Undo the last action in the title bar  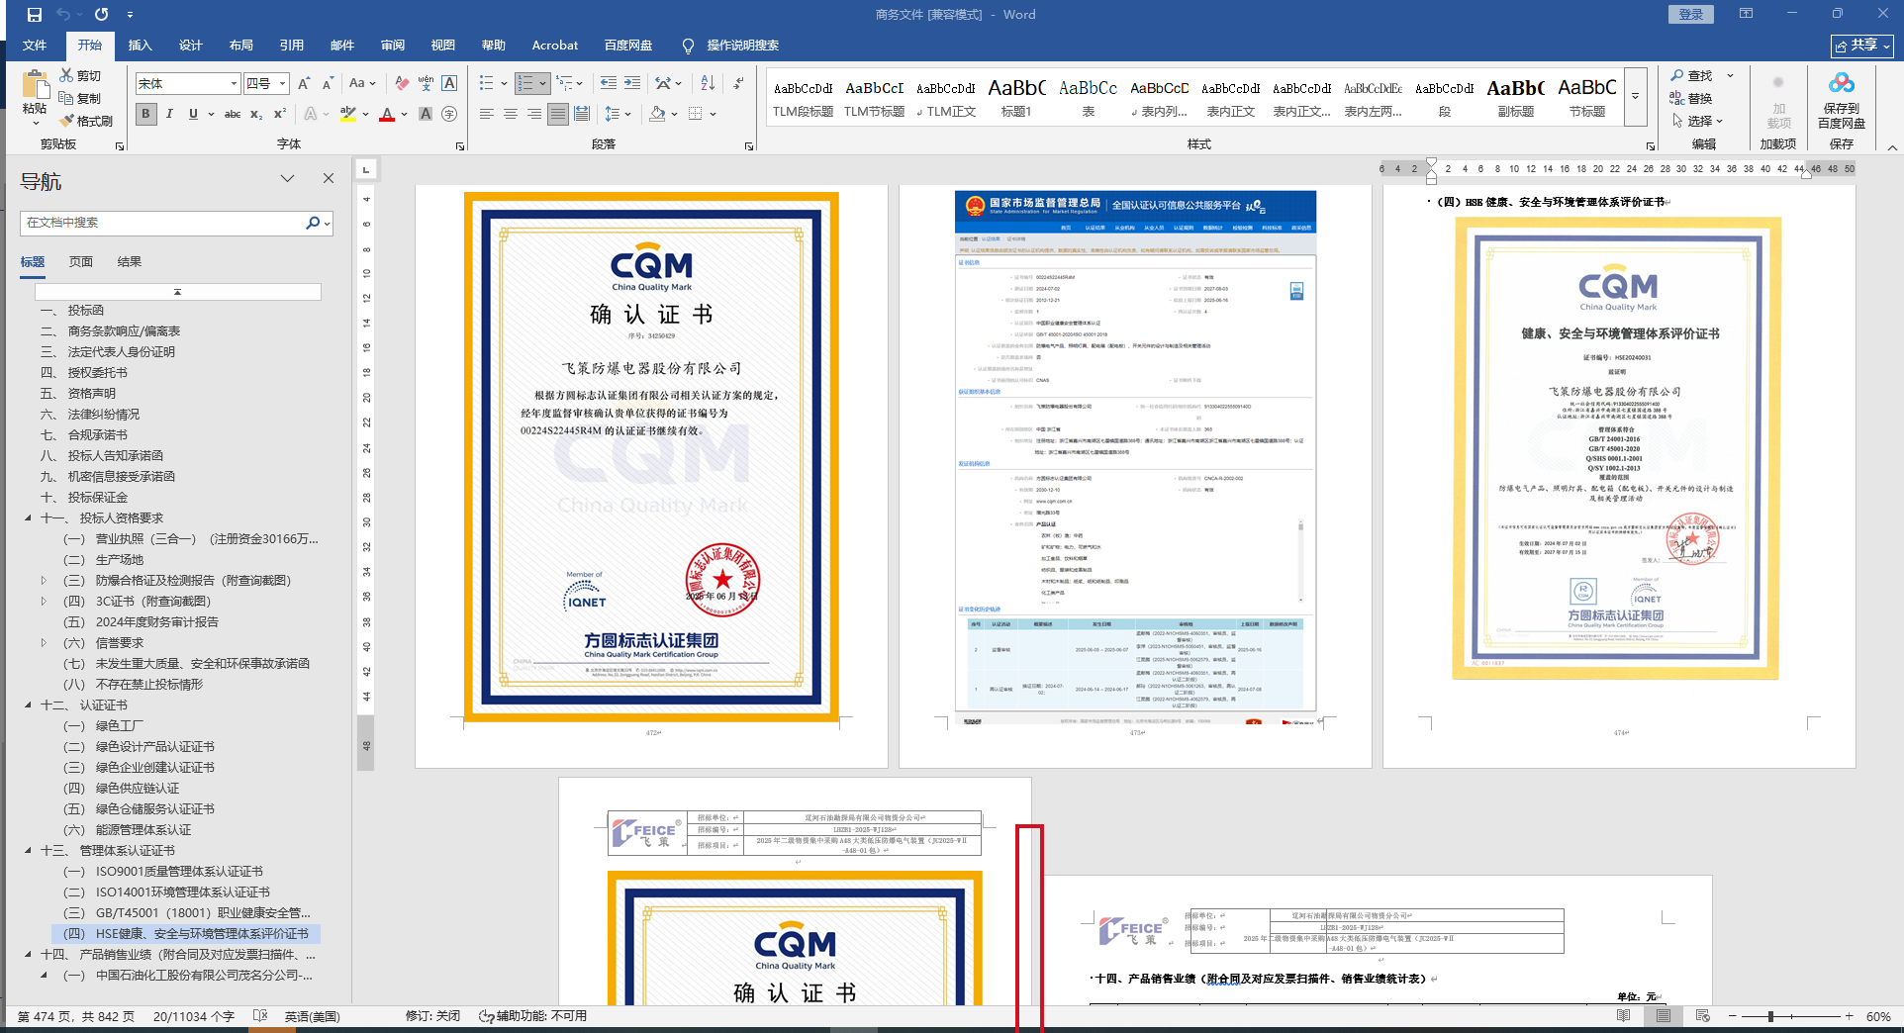[63, 15]
